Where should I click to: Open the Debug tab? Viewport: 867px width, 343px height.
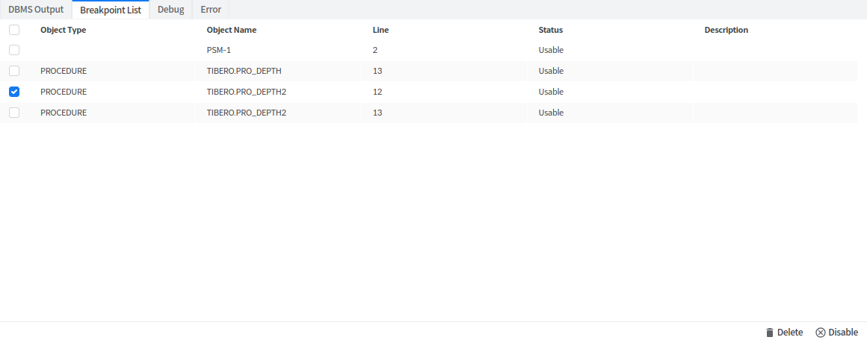tap(170, 10)
